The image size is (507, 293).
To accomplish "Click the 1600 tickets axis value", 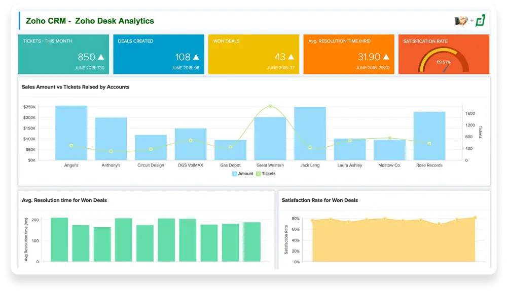I will (x=470, y=113).
